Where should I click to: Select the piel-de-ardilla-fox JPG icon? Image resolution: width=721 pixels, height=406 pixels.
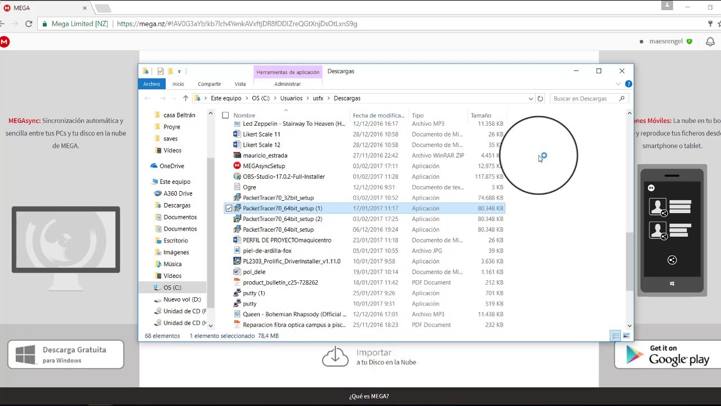pyautogui.click(x=237, y=251)
